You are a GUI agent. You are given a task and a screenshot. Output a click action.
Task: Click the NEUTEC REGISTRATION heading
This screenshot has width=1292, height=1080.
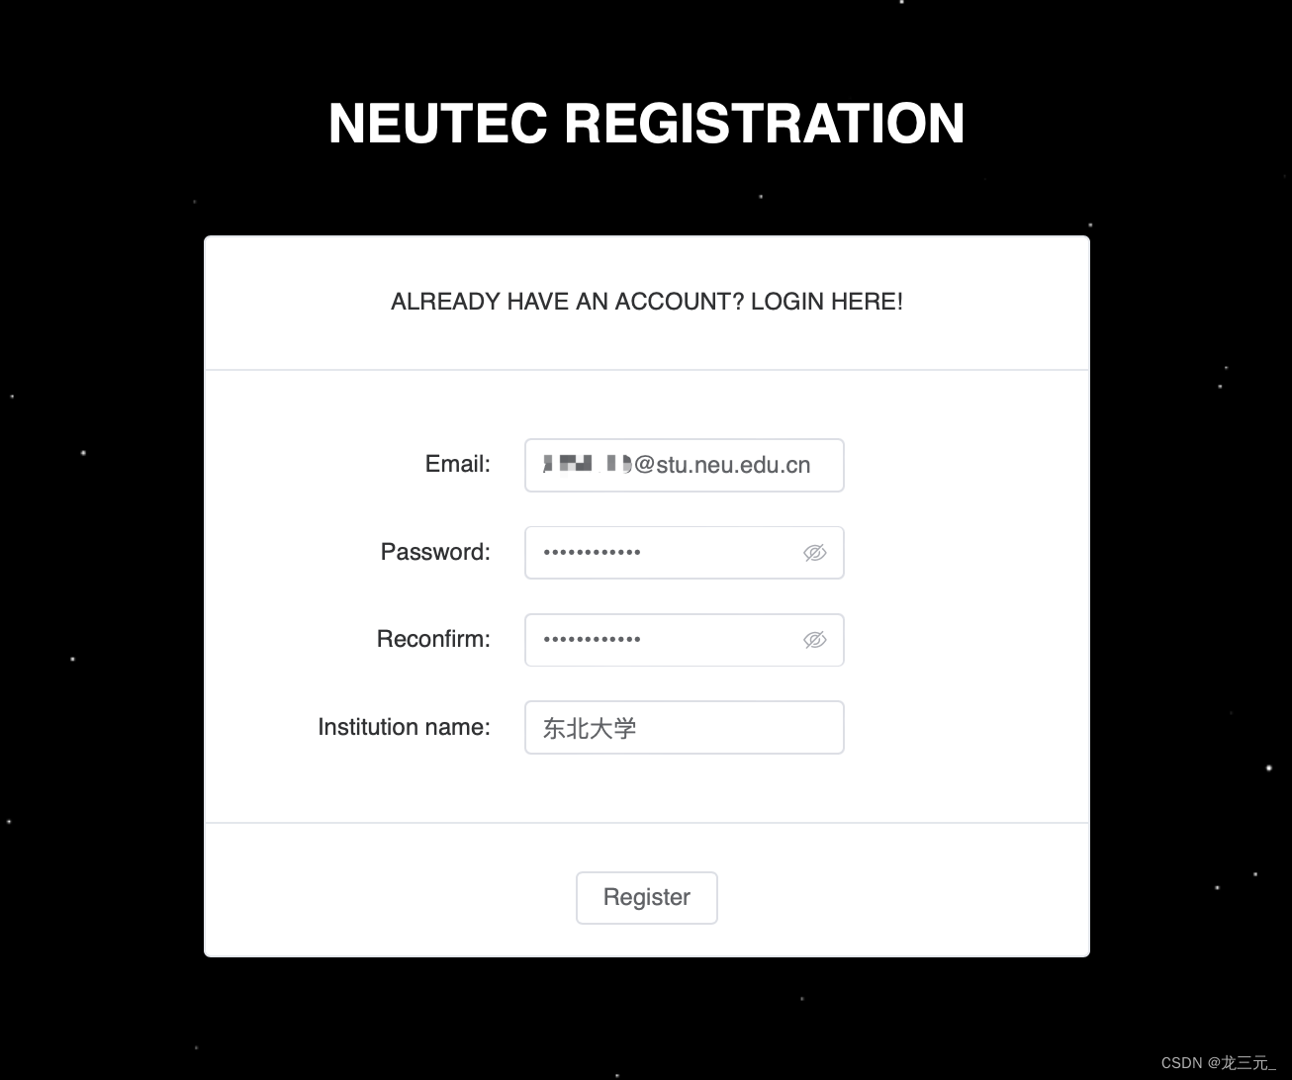pos(645,123)
